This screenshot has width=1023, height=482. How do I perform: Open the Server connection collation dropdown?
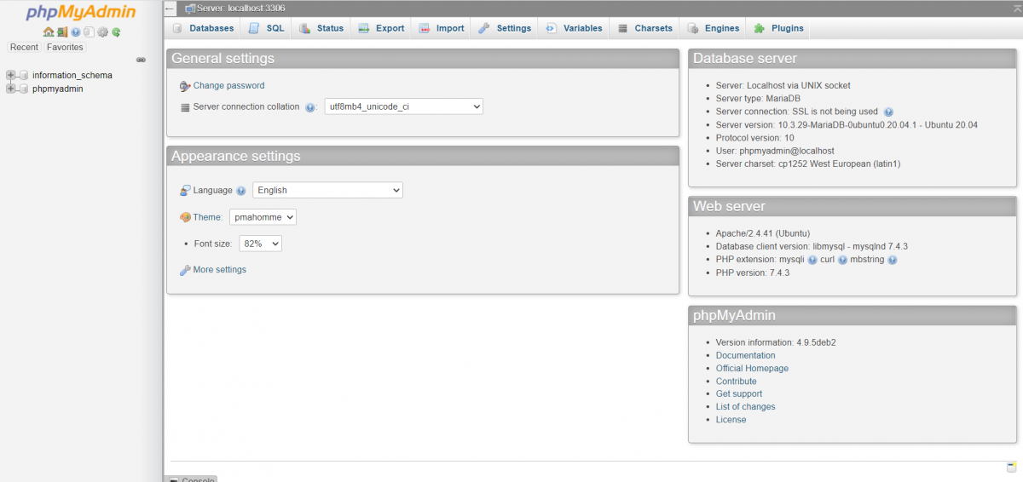coord(403,106)
